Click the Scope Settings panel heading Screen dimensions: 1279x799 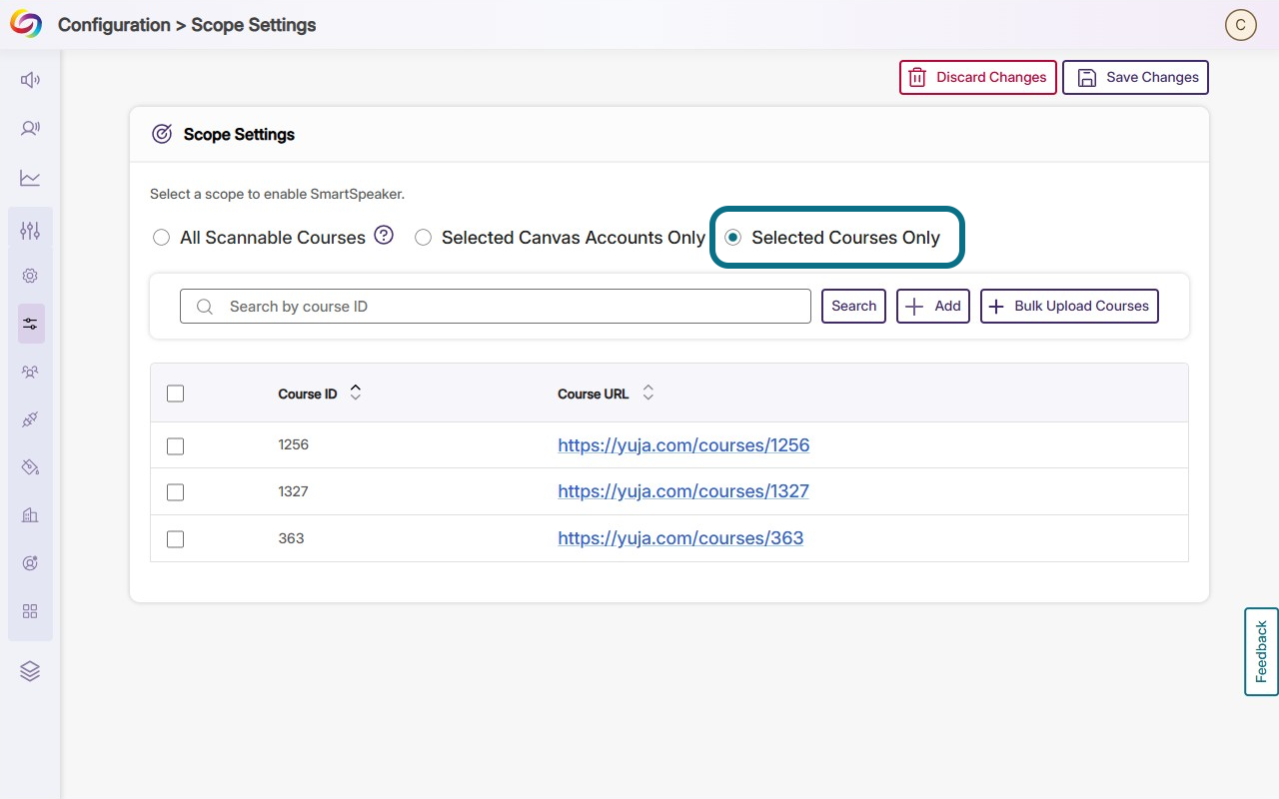click(x=239, y=134)
